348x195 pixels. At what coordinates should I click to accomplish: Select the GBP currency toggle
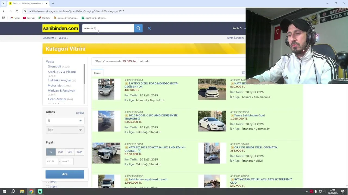click(79, 152)
